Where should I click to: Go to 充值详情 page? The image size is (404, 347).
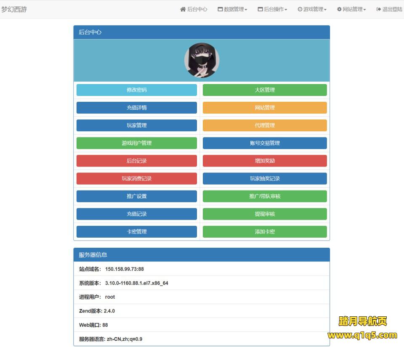tap(137, 108)
